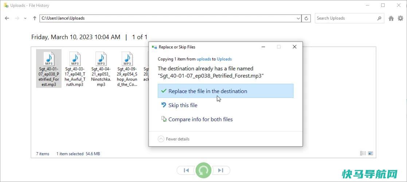The height and width of the screenshot is (182, 407).
Task: Open the recent locations chevron
Action: [x=25, y=19]
